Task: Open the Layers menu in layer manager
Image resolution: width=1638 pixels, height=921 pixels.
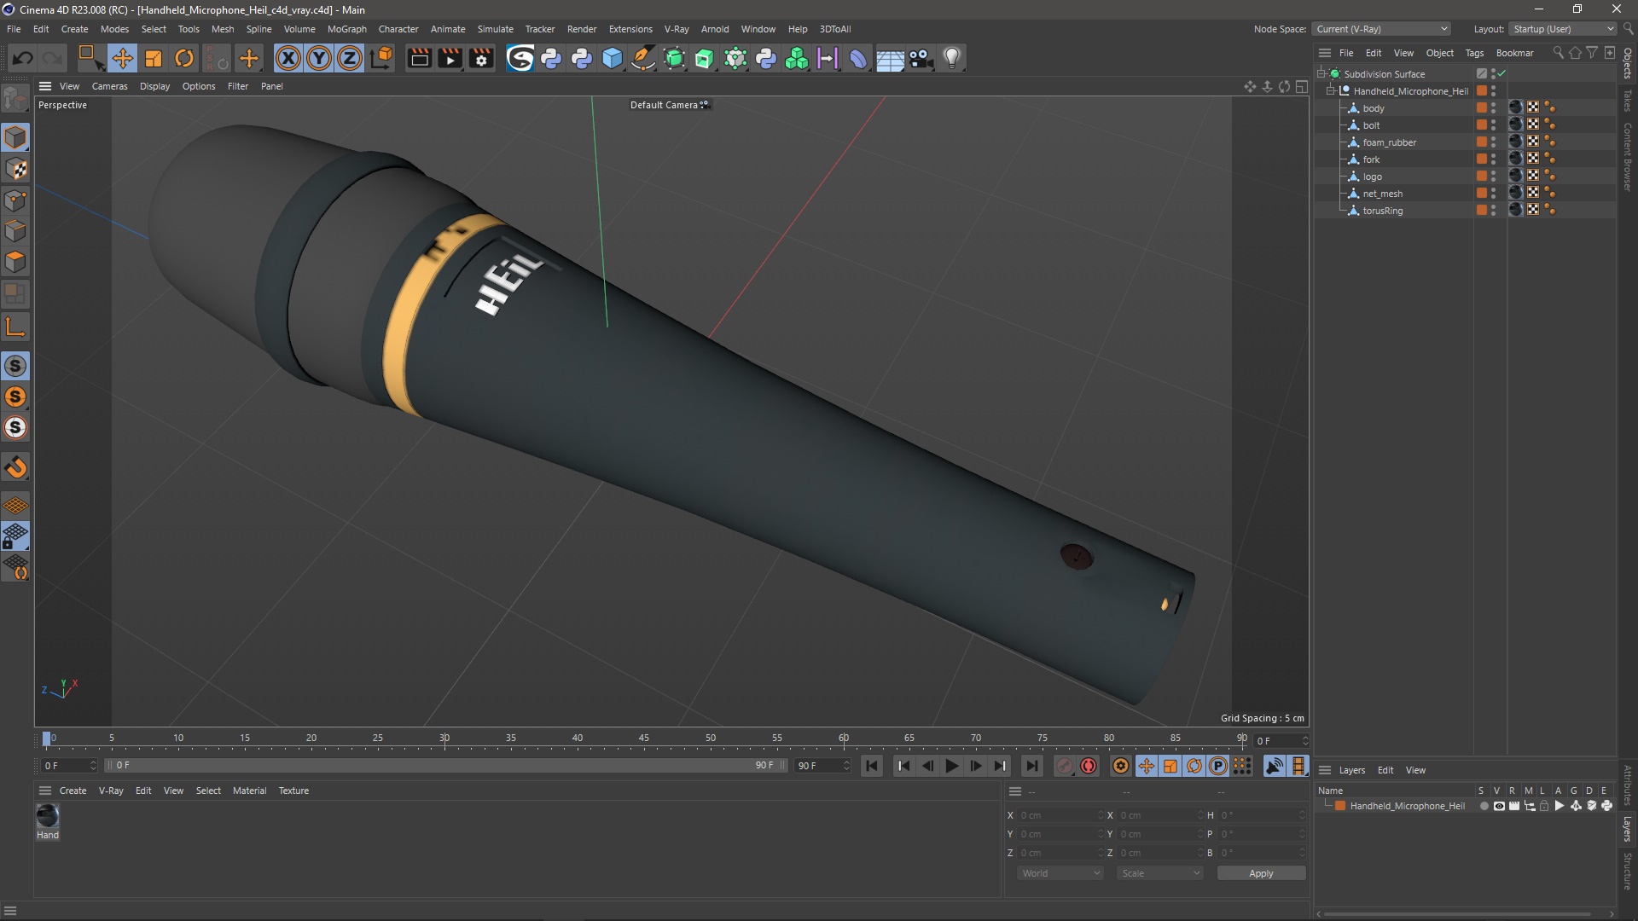Action: [1351, 770]
